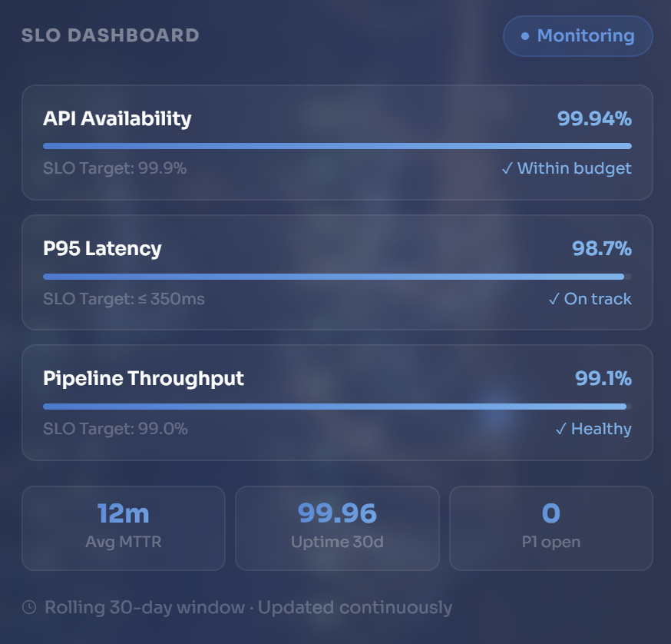Screen dimensions: 671x644
Task: Click the Rolling 30-day window footer text
Action: tap(248, 608)
